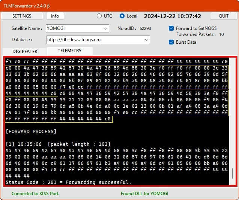The image size is (239, 200).
Task: Select the TELEMETRY tab
Action: point(69,51)
